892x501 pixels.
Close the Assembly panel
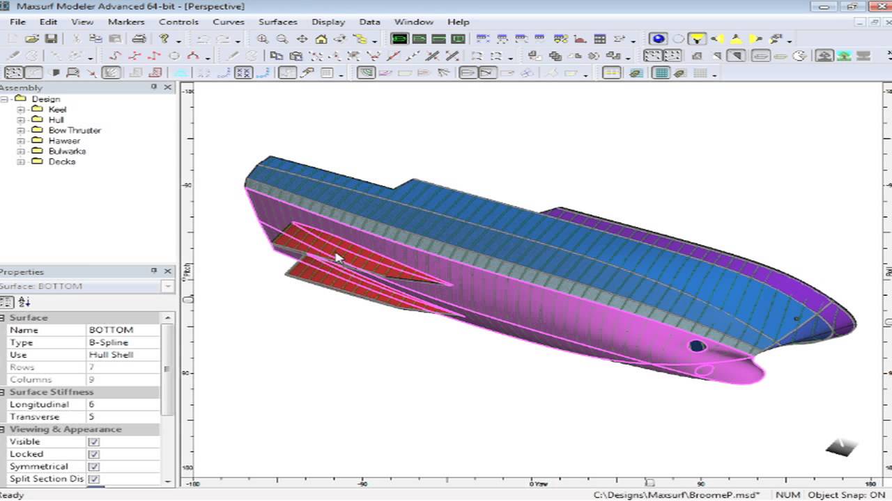(x=168, y=87)
